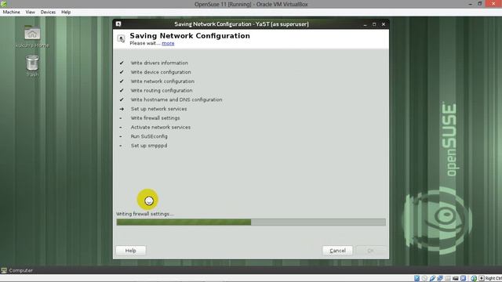Select 'Write device configuration' step
Image resolution: width=502 pixels, height=282 pixels.
160,72
